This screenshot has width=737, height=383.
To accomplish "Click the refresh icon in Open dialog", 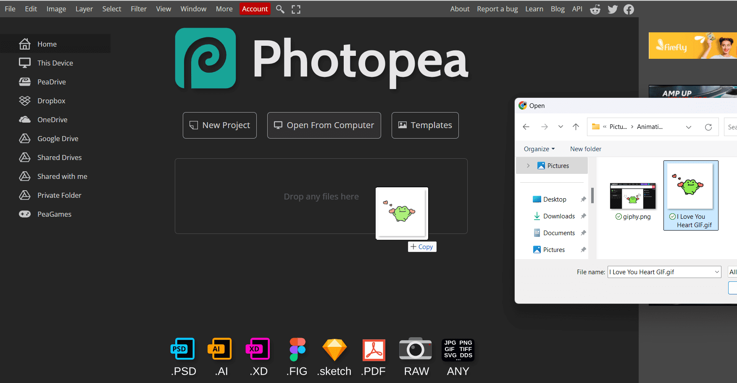I will pos(708,127).
